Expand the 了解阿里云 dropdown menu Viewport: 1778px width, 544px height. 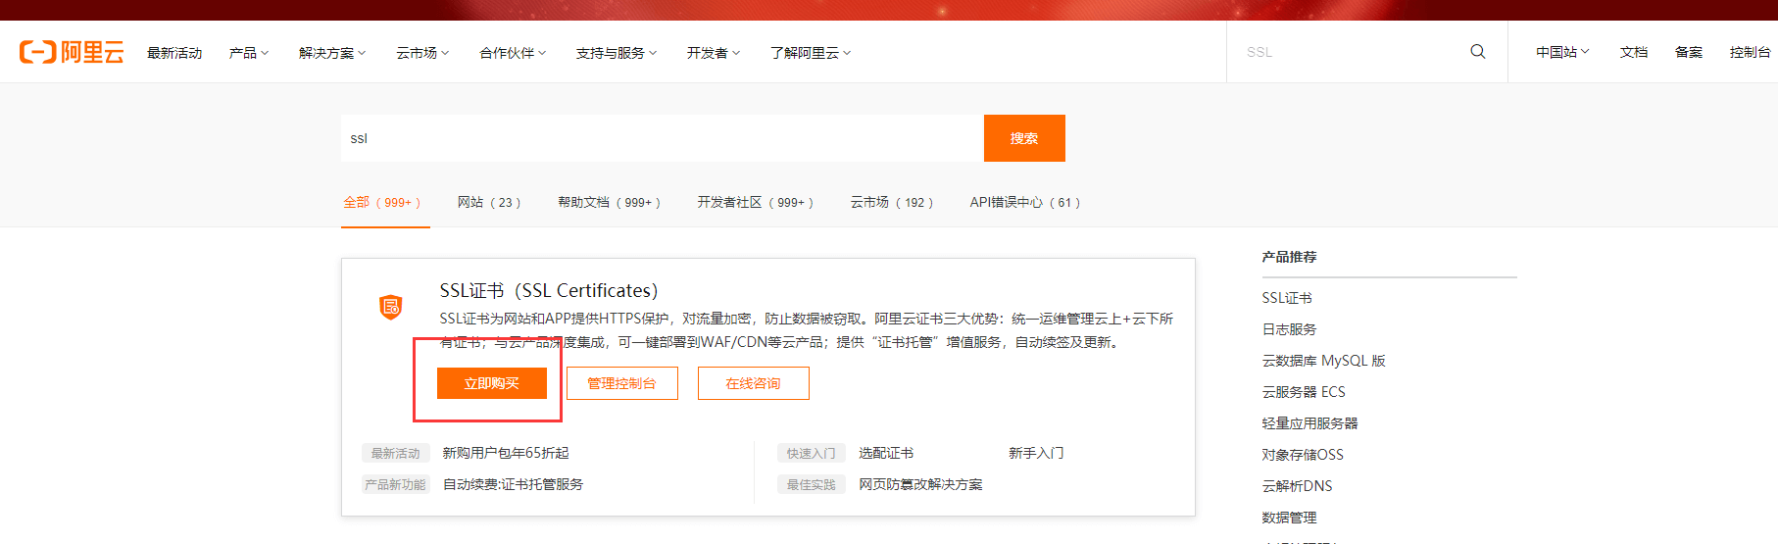point(811,53)
